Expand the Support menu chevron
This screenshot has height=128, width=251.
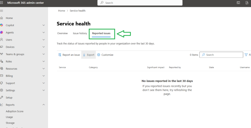[43, 83]
